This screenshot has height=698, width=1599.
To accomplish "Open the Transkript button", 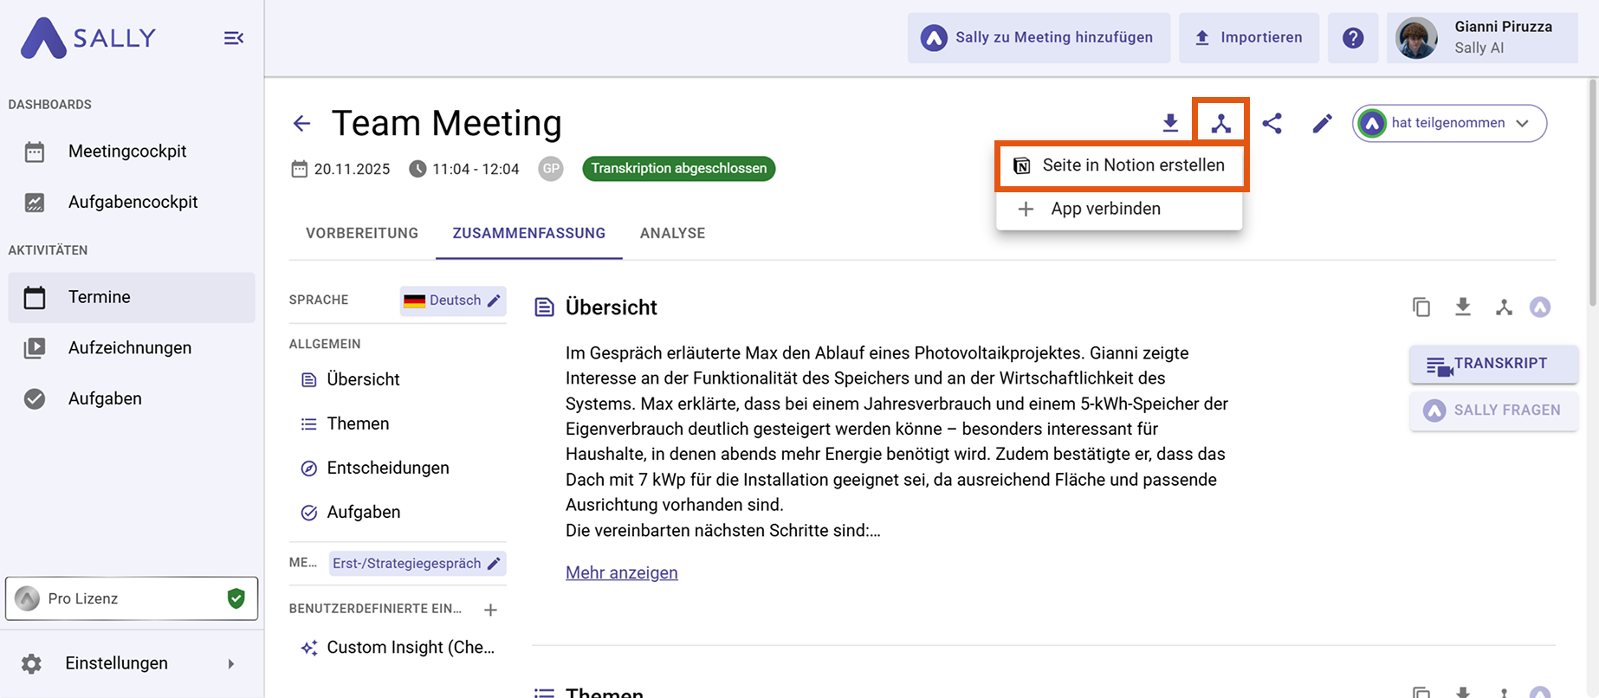I will point(1493,365).
